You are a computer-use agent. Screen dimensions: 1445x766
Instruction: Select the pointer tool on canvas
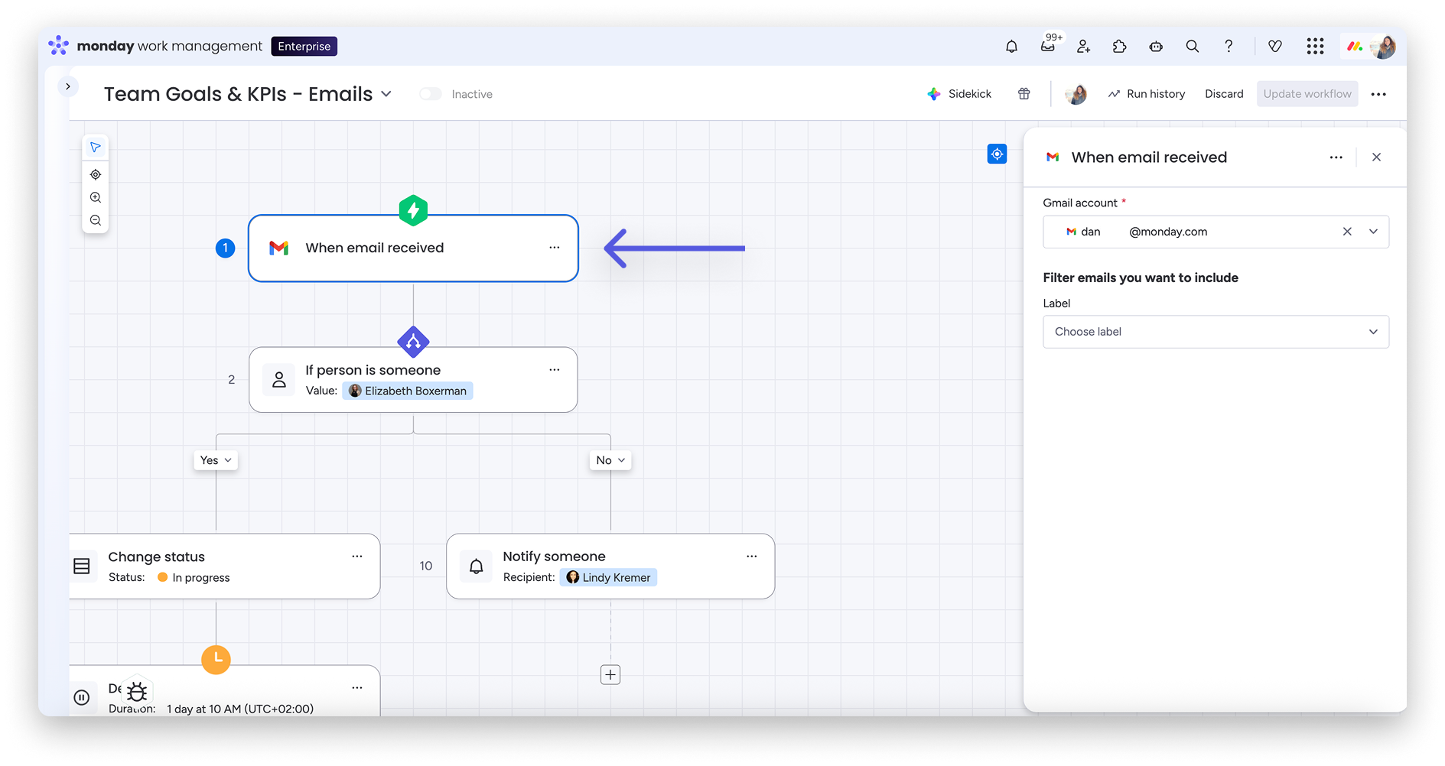(96, 147)
